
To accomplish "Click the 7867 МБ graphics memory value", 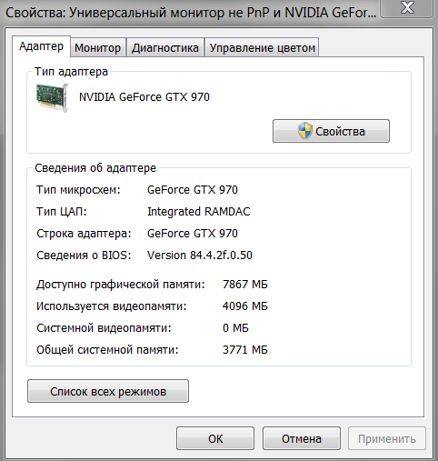I will (245, 285).
